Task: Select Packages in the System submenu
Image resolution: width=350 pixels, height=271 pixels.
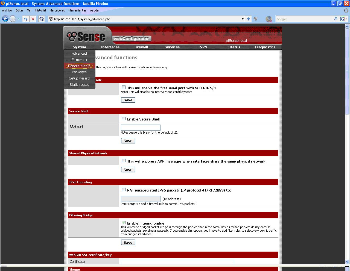Action: (x=79, y=72)
